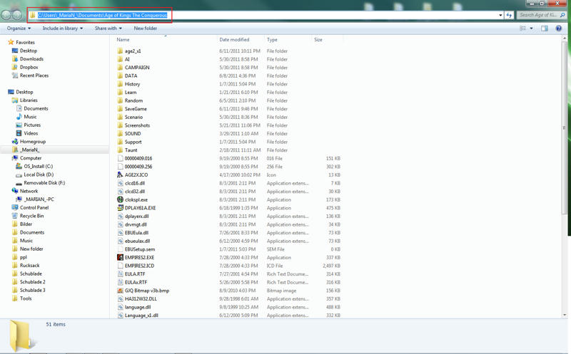Open Dropbox in Favorites

[x=29, y=68]
